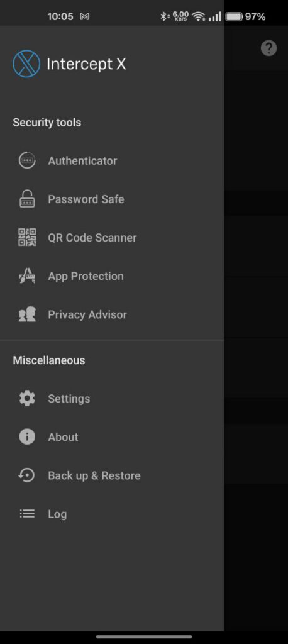Screen dimensions: 288x644
Task: Click the QR Code Scanner icon
Action: 27,237
